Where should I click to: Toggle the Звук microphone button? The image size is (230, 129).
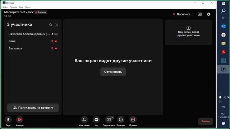[x=8, y=119]
